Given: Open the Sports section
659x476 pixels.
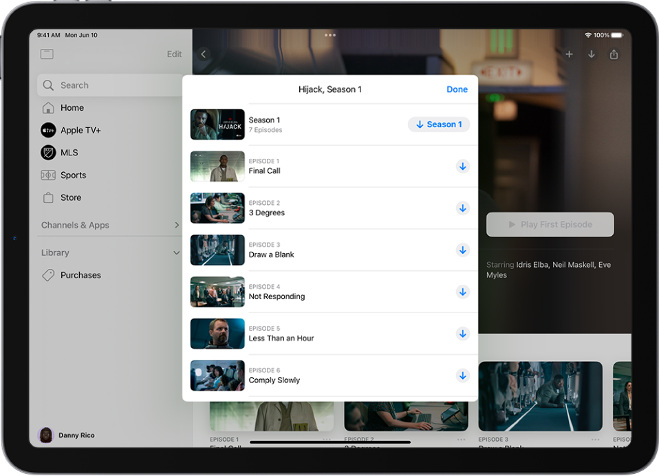Looking at the screenshot, I should coord(74,175).
